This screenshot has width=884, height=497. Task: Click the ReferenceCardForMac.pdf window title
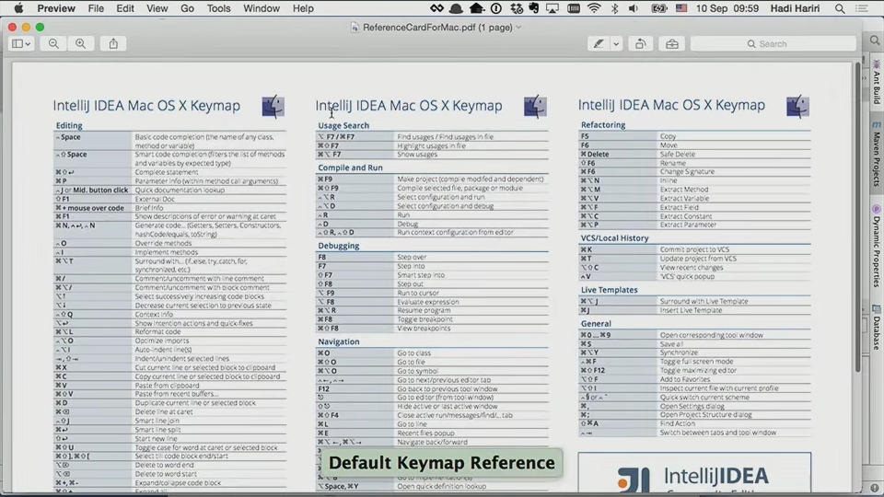437,27
